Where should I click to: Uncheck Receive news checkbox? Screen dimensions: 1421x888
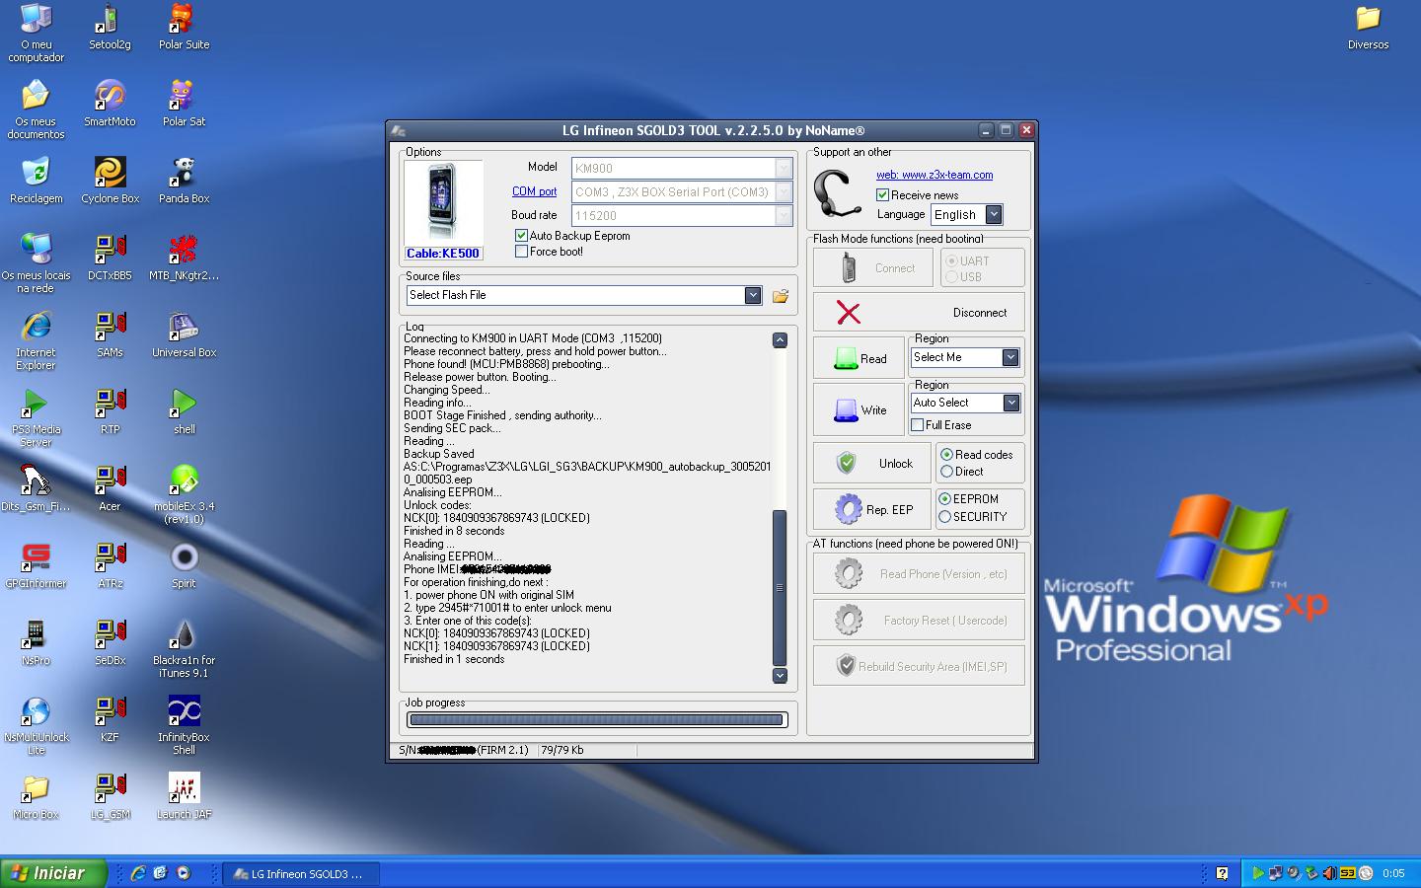[882, 195]
